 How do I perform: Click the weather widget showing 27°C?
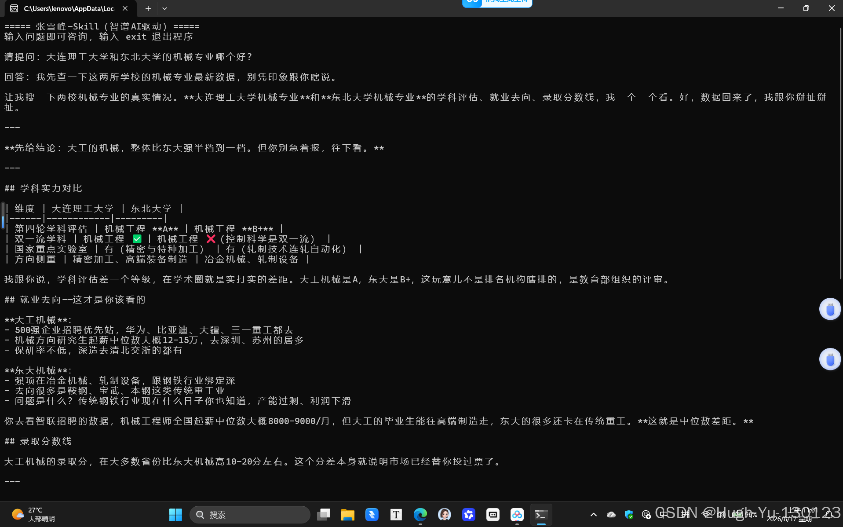[x=33, y=515]
